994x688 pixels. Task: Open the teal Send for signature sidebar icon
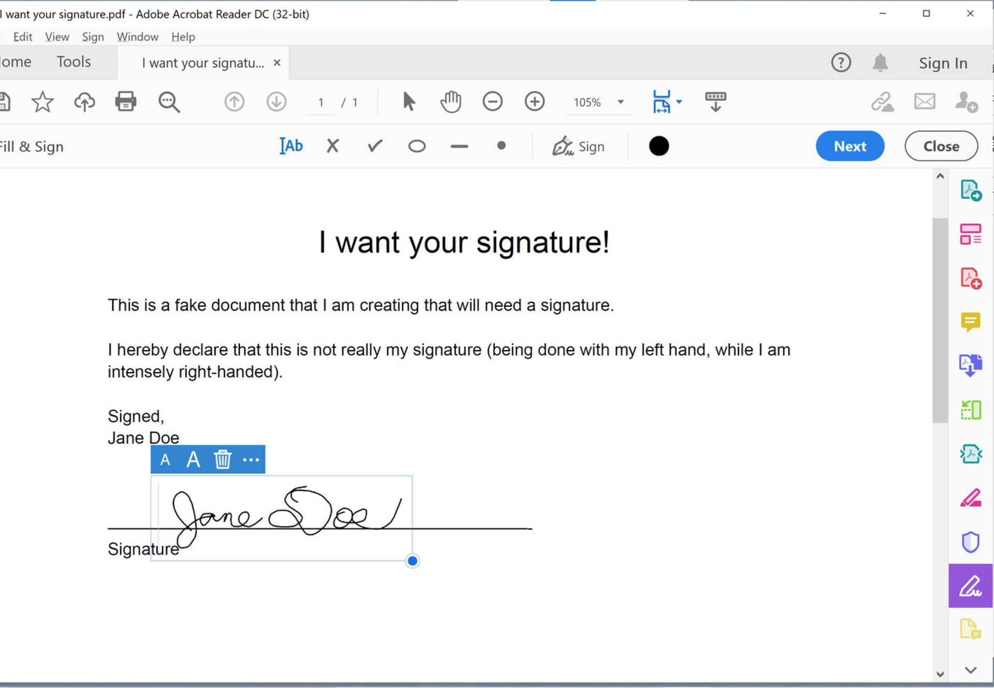coord(971,454)
